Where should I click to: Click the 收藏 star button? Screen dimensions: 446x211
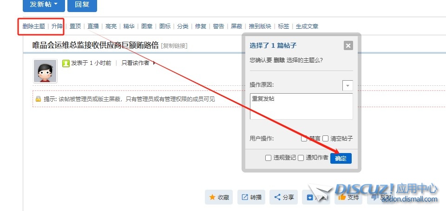(219, 197)
